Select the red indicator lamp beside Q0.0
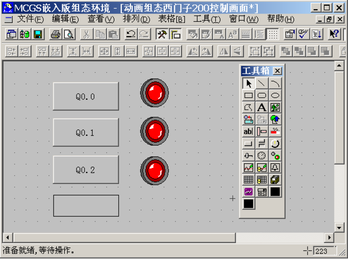This screenshot has height=259, width=348. (x=154, y=93)
